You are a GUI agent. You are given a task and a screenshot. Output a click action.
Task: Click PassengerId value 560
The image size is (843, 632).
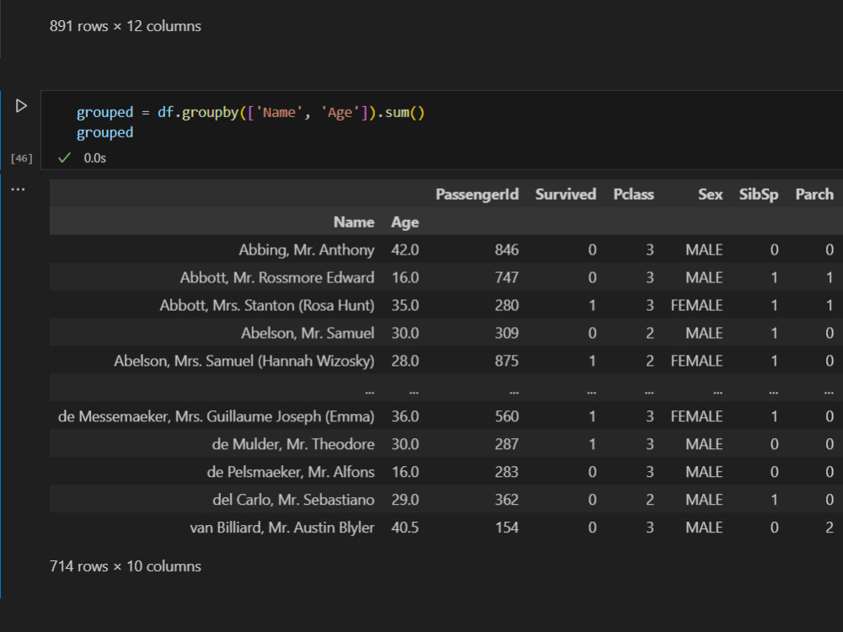507,416
